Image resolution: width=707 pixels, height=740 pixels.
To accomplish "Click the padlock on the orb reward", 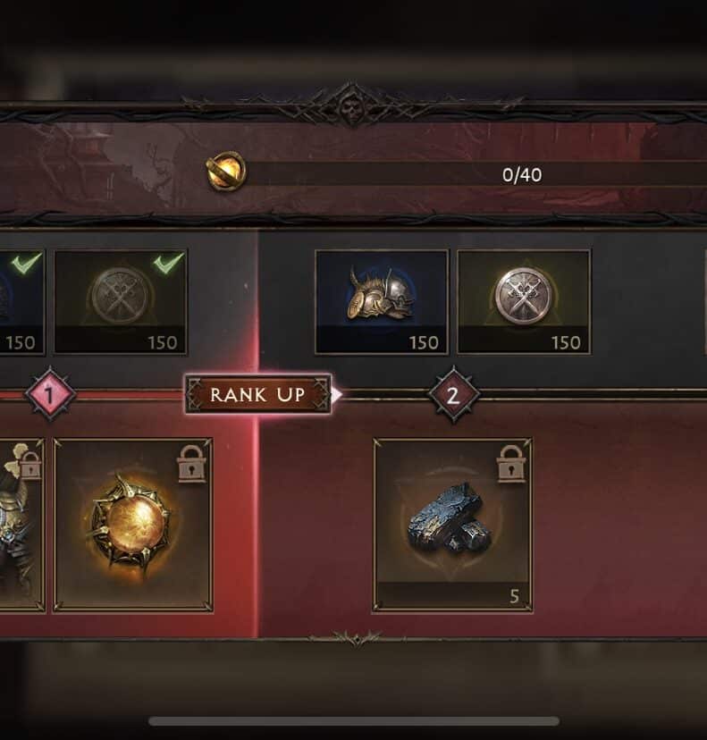I will point(191,464).
